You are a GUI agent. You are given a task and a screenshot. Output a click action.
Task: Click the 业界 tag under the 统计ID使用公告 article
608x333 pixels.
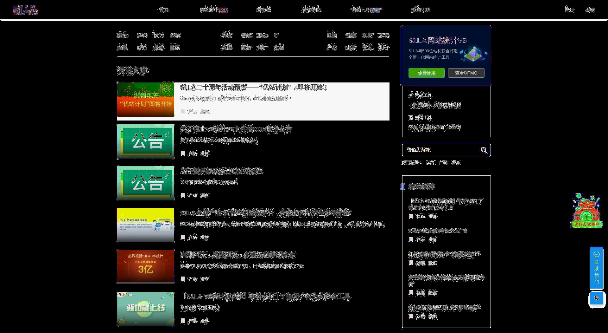point(205,195)
